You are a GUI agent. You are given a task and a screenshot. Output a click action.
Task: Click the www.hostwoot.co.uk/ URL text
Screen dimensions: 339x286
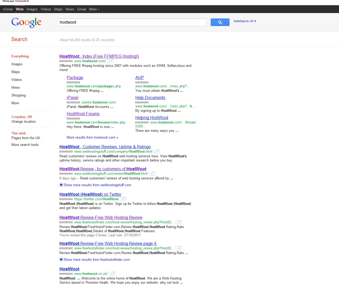pos(91,274)
